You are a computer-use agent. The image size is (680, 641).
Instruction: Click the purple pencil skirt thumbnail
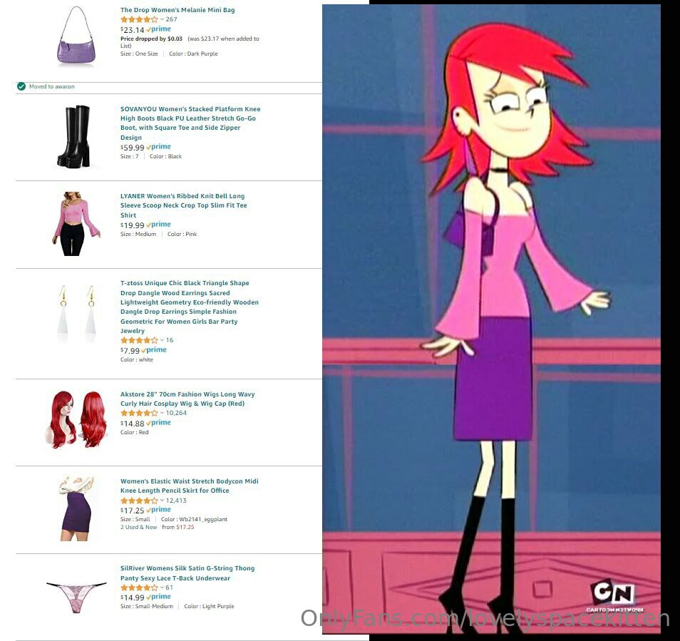[77, 508]
